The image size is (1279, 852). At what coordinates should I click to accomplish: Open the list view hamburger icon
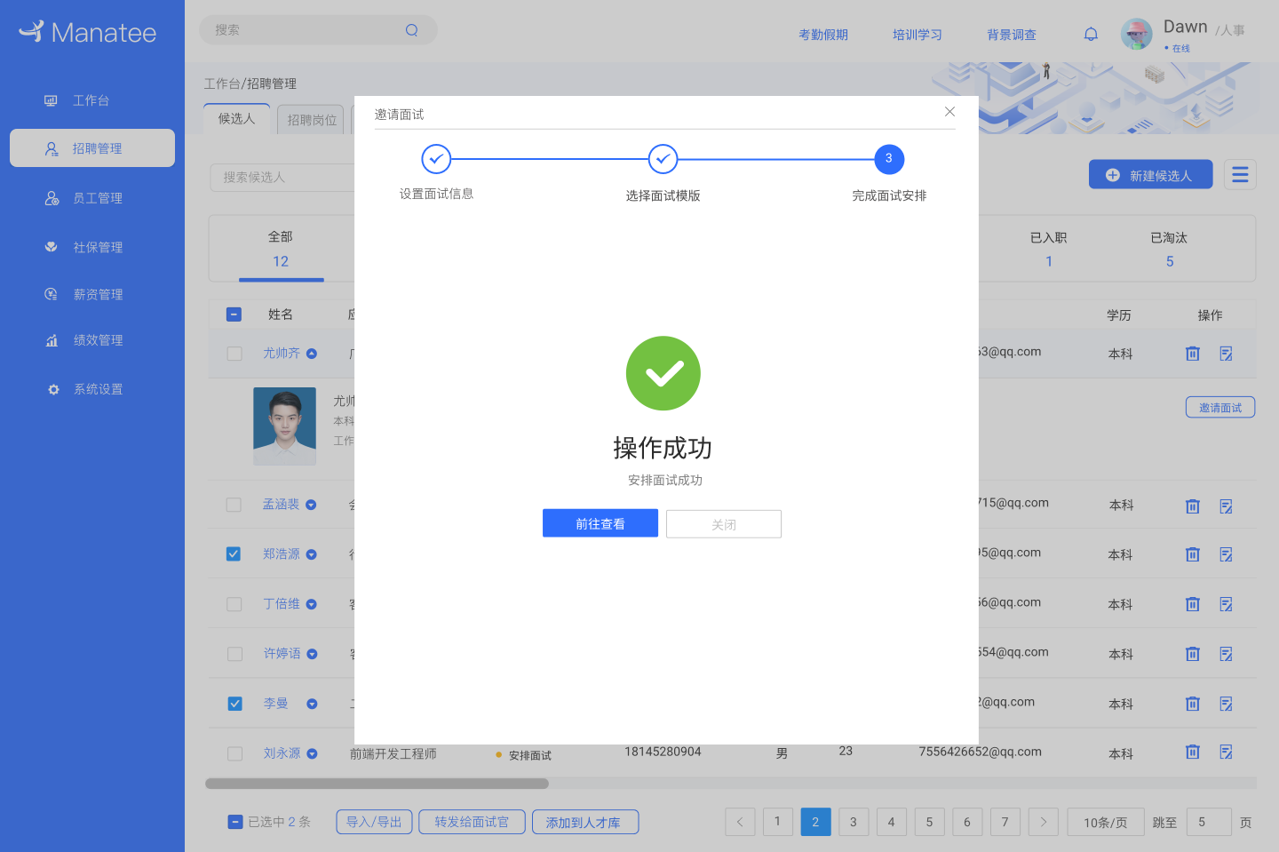coord(1240,174)
